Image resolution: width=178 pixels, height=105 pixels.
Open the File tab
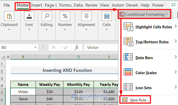tap(7, 5)
